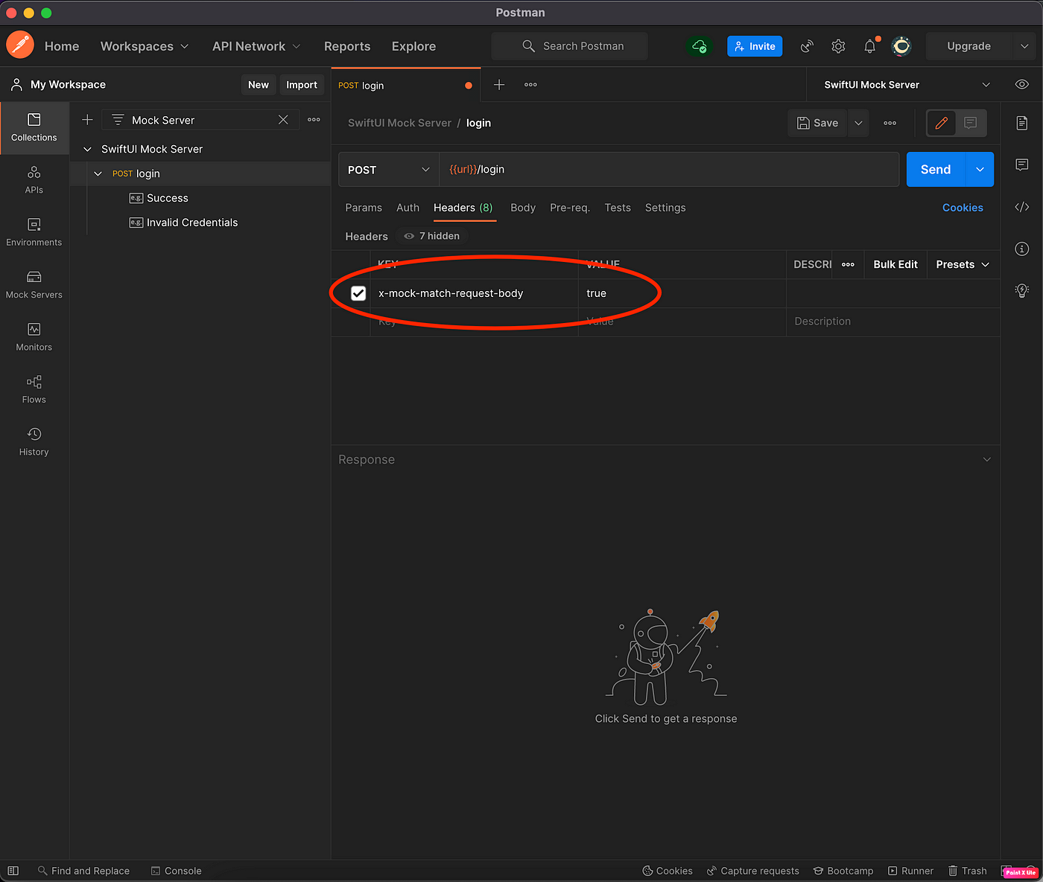
Task: Open the notifications bell
Action: click(x=869, y=46)
